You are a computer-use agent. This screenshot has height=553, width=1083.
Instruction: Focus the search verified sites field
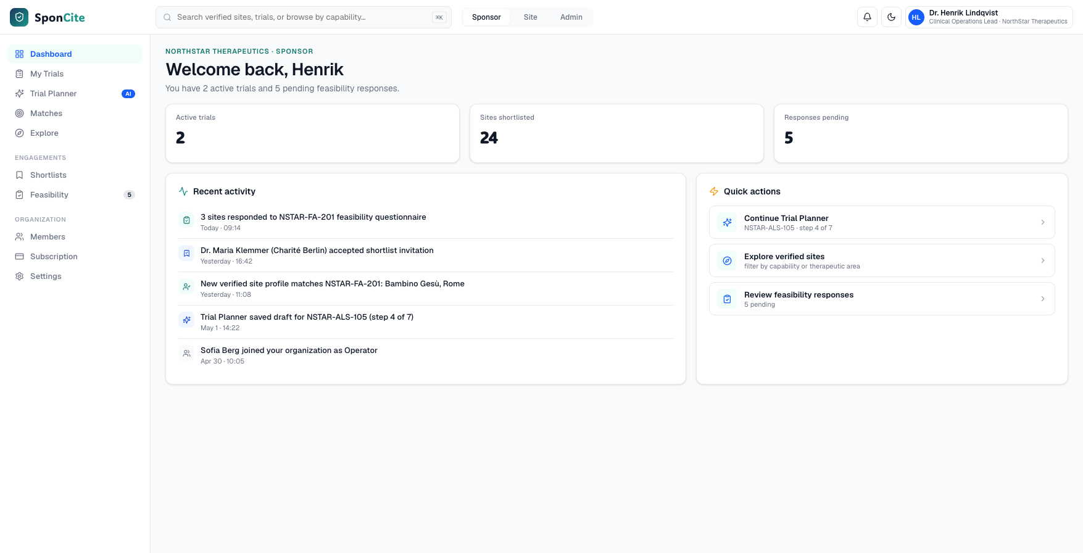click(304, 17)
